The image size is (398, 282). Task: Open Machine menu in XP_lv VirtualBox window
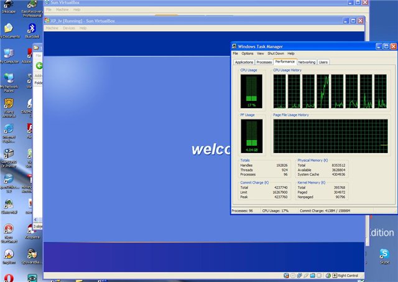coord(52,28)
